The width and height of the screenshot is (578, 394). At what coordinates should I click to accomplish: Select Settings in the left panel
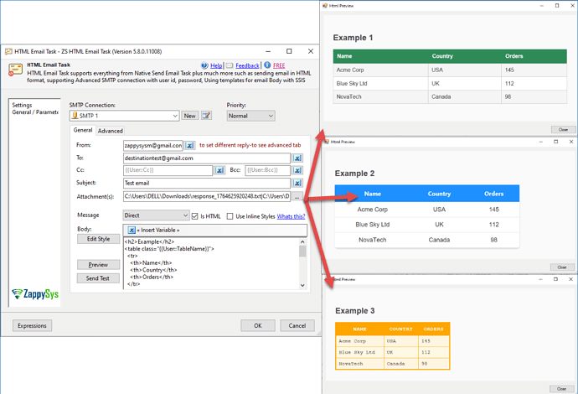click(23, 105)
